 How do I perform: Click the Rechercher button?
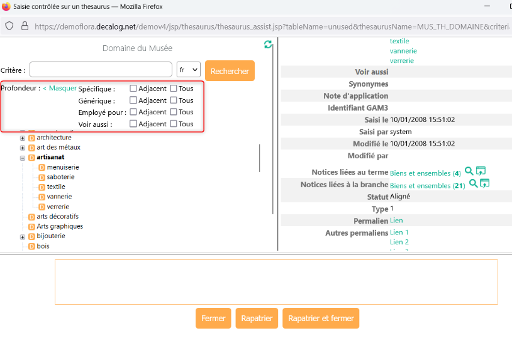coord(230,71)
